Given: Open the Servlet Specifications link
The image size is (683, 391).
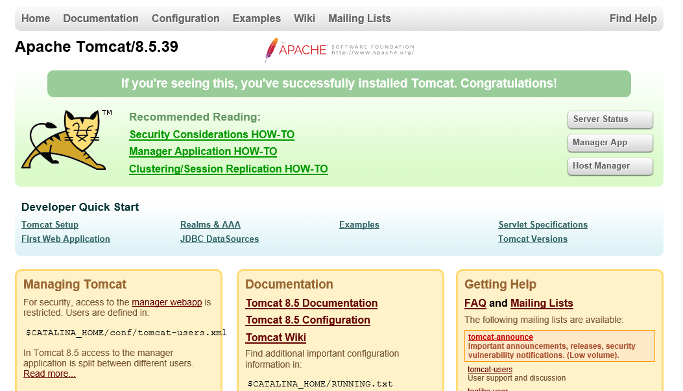Looking at the screenshot, I should (x=543, y=224).
